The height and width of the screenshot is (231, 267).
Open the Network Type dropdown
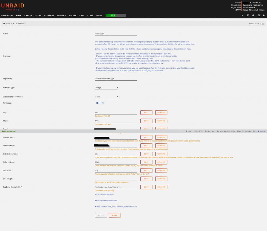pos(107,88)
